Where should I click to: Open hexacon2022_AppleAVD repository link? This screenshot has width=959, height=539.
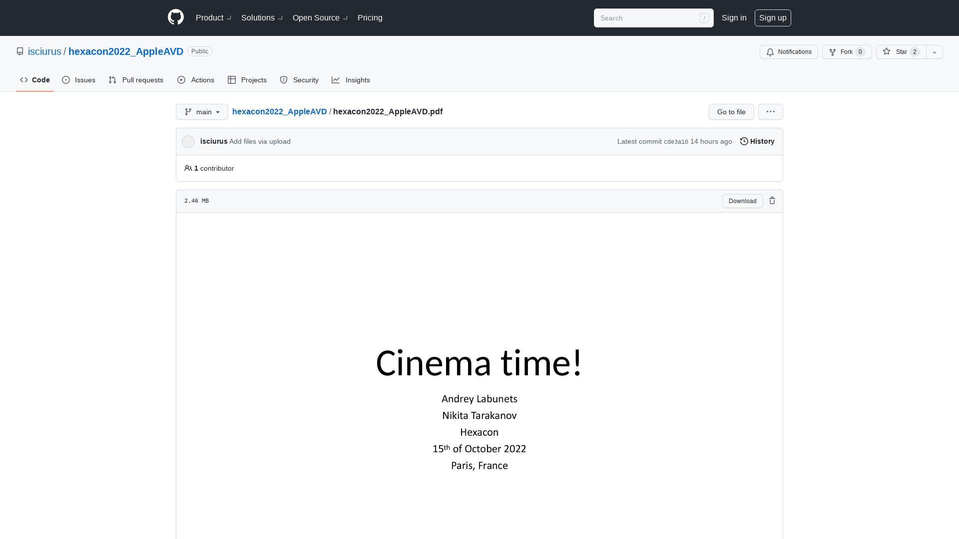click(126, 51)
